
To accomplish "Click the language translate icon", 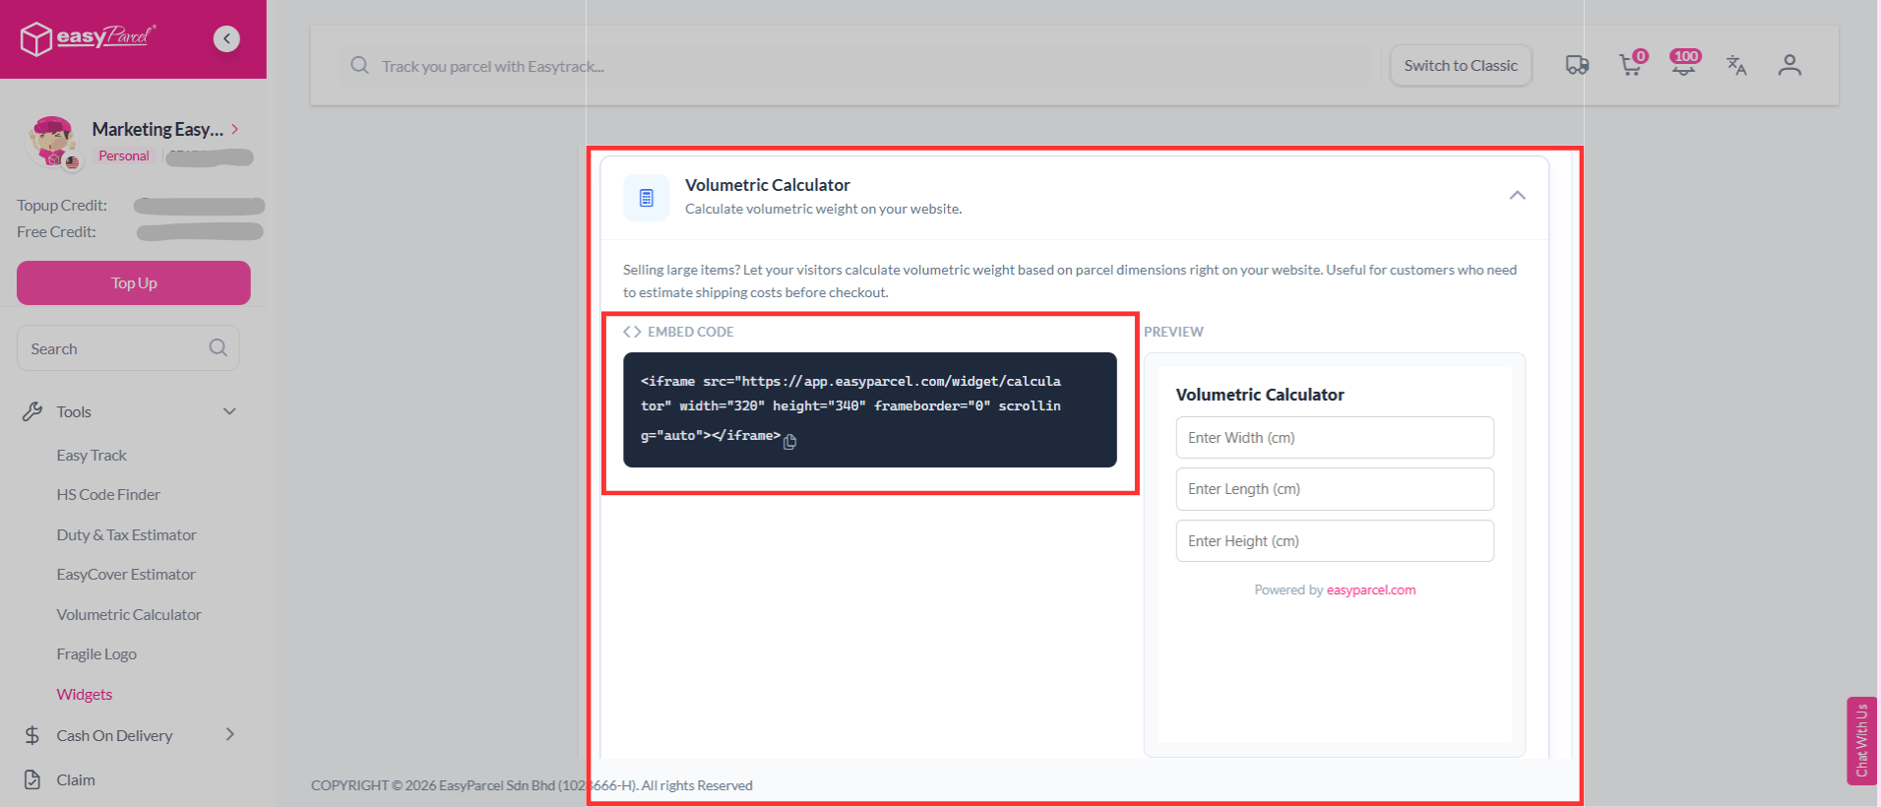I will pyautogui.click(x=1736, y=65).
